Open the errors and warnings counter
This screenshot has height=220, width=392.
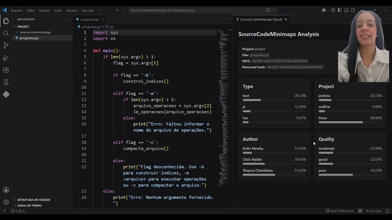18,211
